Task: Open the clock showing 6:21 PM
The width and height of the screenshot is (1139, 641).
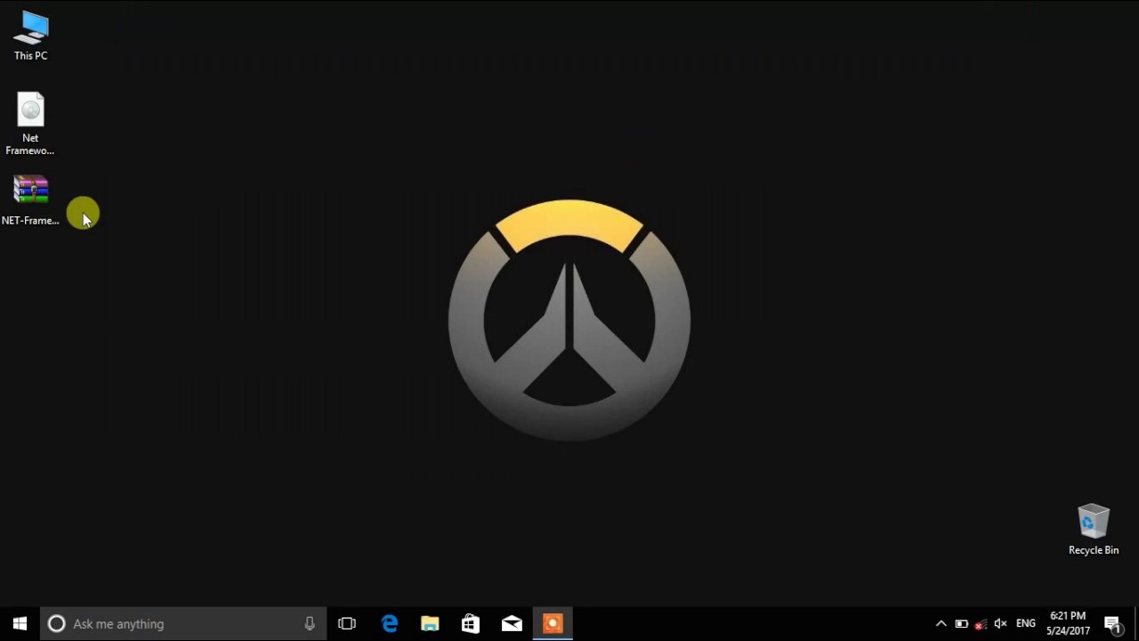Action: click(x=1068, y=623)
